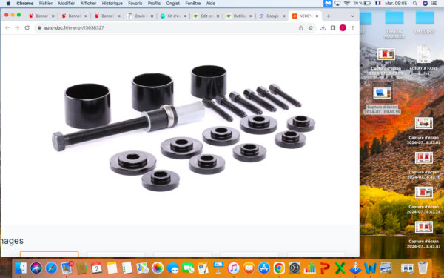Open the Chrome profile avatar
The width and height of the screenshot is (444, 278).
(343, 28)
